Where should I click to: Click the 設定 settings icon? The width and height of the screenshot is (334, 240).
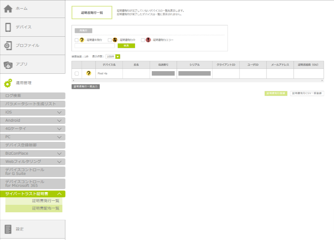[x=8, y=229]
